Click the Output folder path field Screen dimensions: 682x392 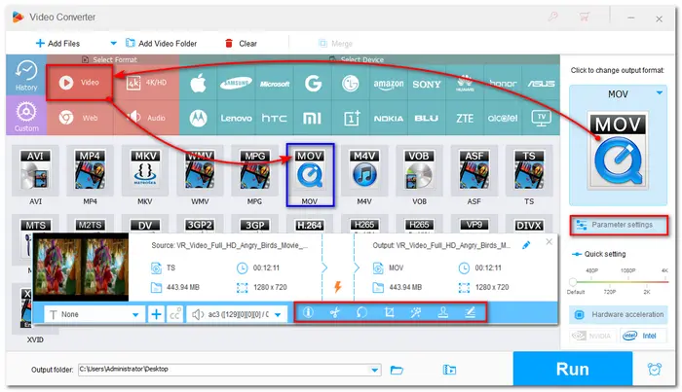(229, 370)
